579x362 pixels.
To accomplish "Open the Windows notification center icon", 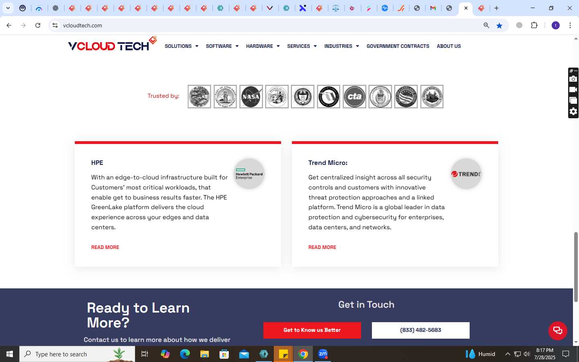I will [566, 354].
